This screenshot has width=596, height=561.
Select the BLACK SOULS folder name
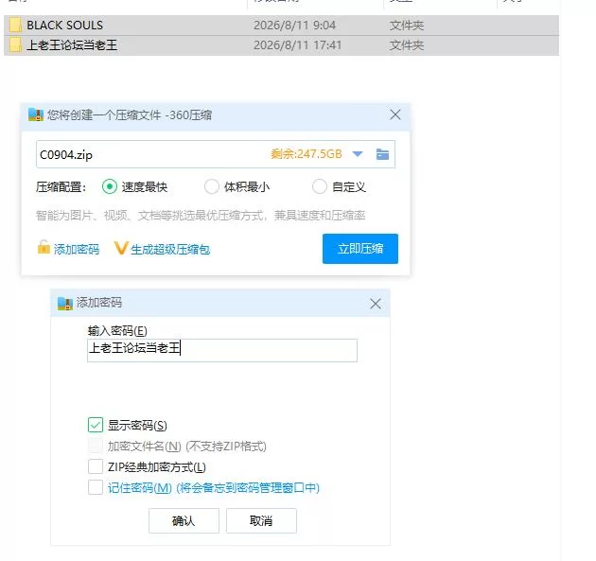pos(64,26)
